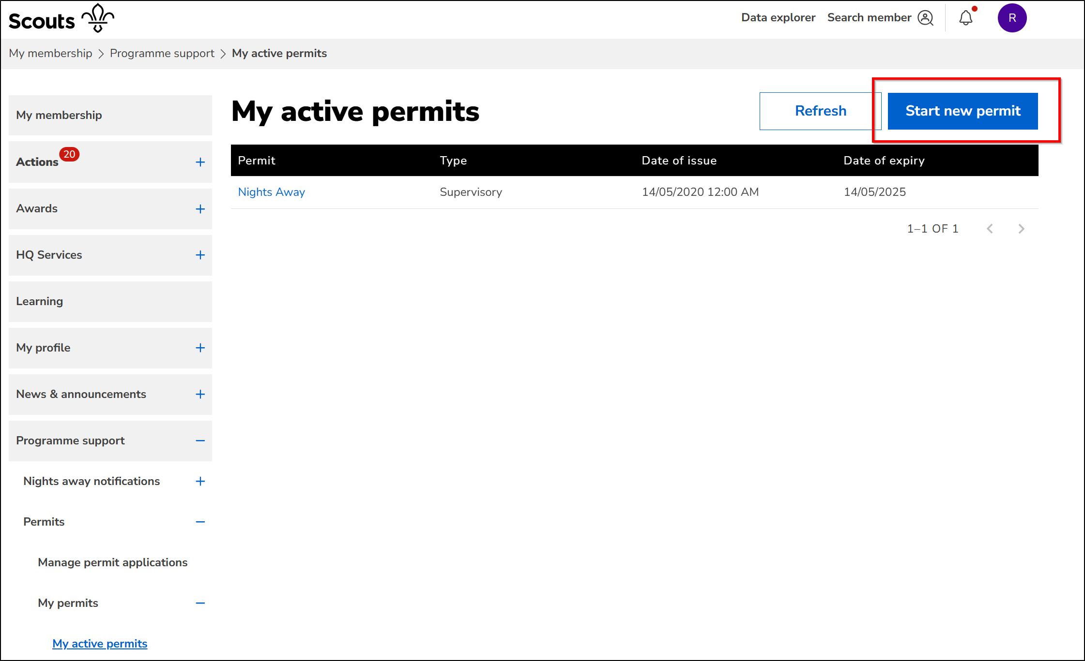Click the 14/05/2025 expiry date
The height and width of the screenshot is (661, 1085).
tap(874, 192)
